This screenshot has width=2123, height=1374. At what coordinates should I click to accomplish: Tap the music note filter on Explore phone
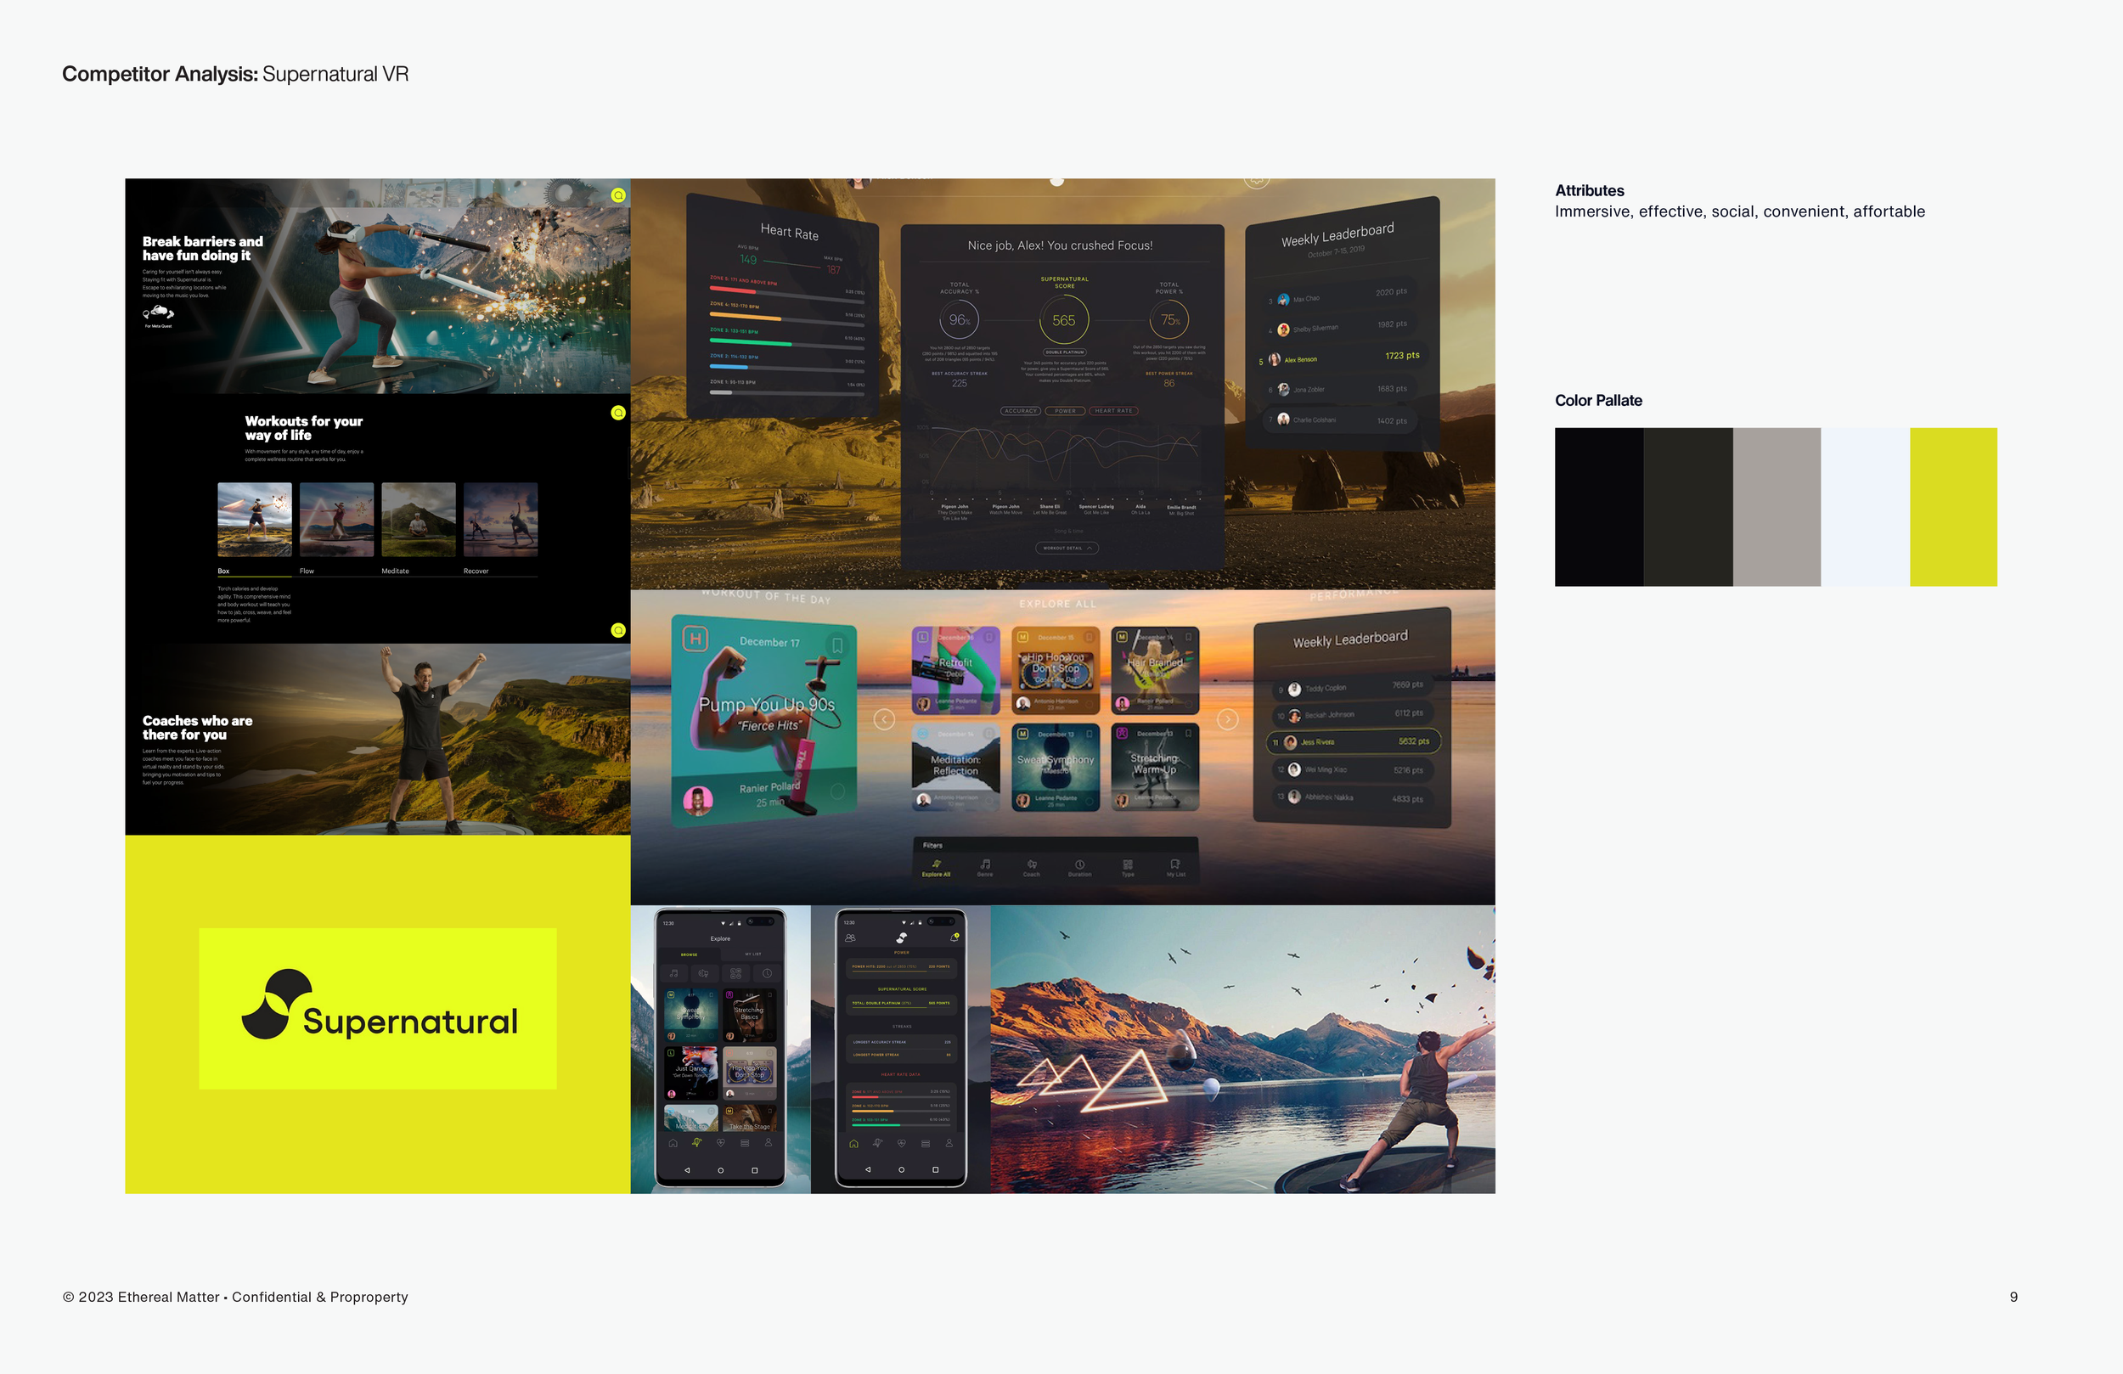pyautogui.click(x=674, y=973)
